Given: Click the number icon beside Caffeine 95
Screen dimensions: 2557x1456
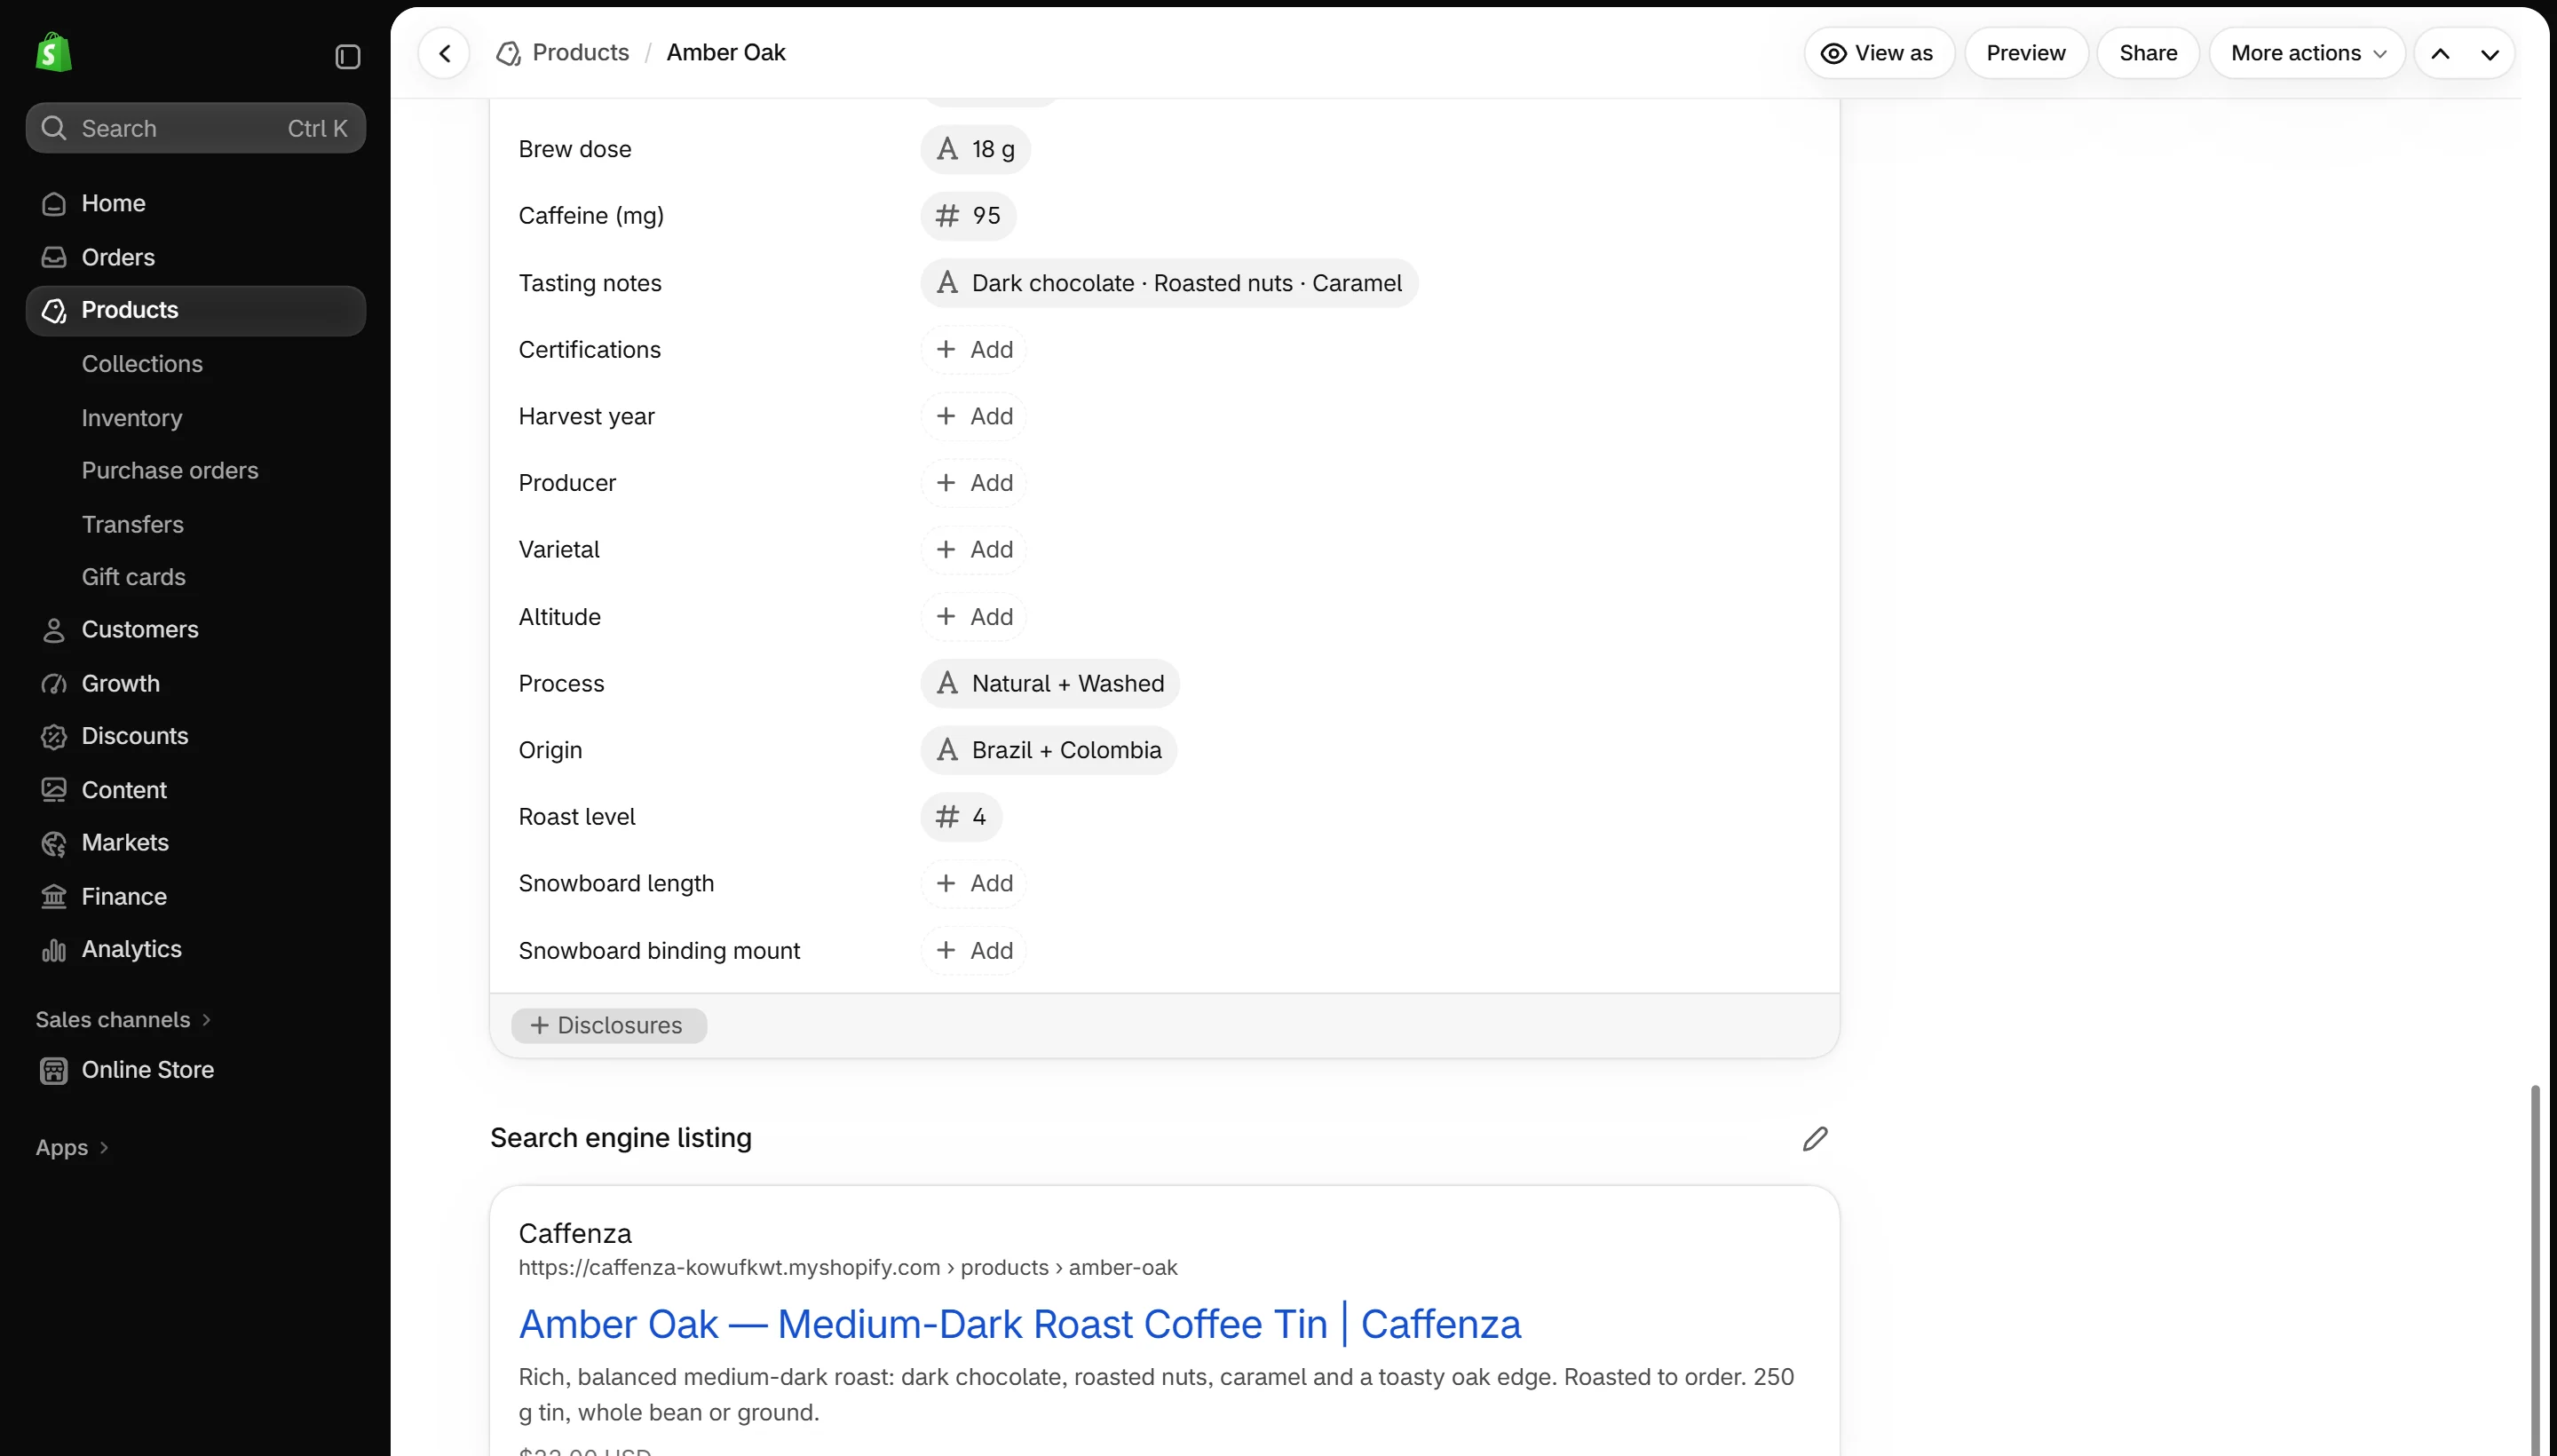Looking at the screenshot, I should [x=947, y=216].
